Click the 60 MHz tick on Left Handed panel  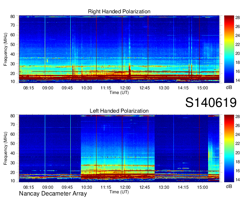tap(13, 134)
